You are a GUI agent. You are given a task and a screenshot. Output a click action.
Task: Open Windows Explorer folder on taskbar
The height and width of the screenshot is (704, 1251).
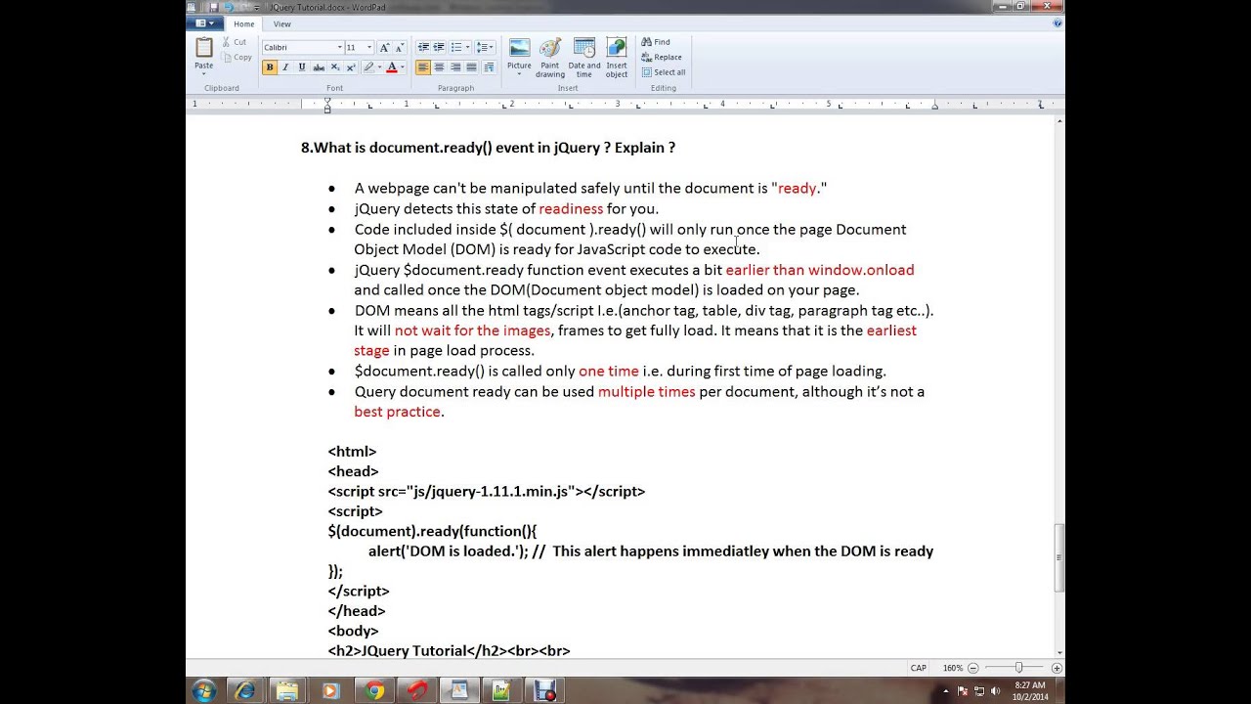[x=287, y=691]
